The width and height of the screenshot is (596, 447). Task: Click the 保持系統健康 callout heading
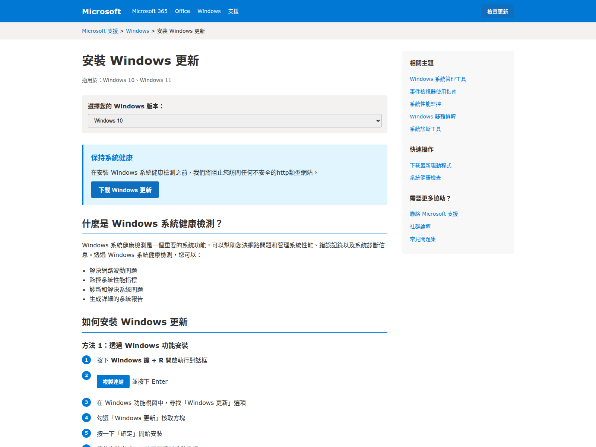(112, 158)
